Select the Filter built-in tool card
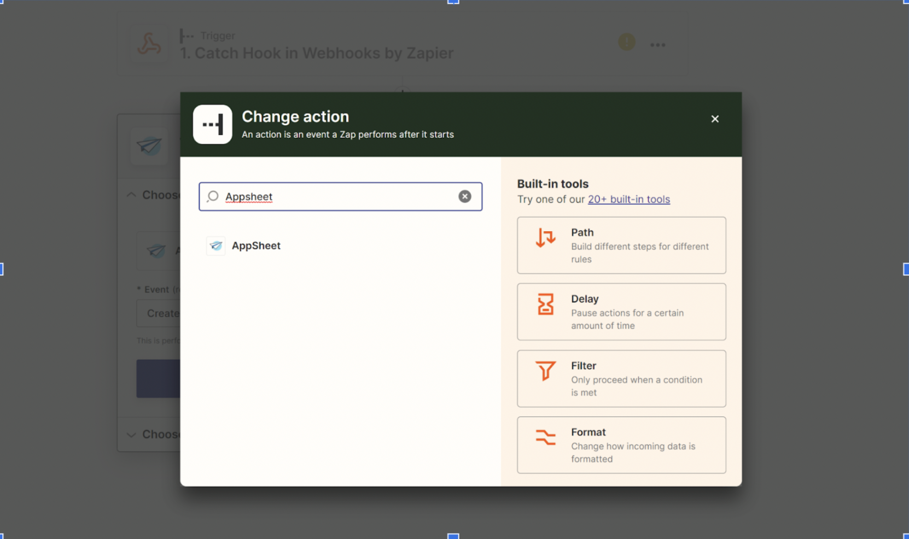Viewport: 909px width, 539px height. point(621,378)
